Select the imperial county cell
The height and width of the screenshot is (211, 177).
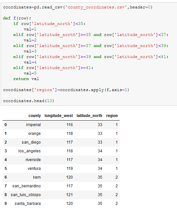[x=33, y=125]
